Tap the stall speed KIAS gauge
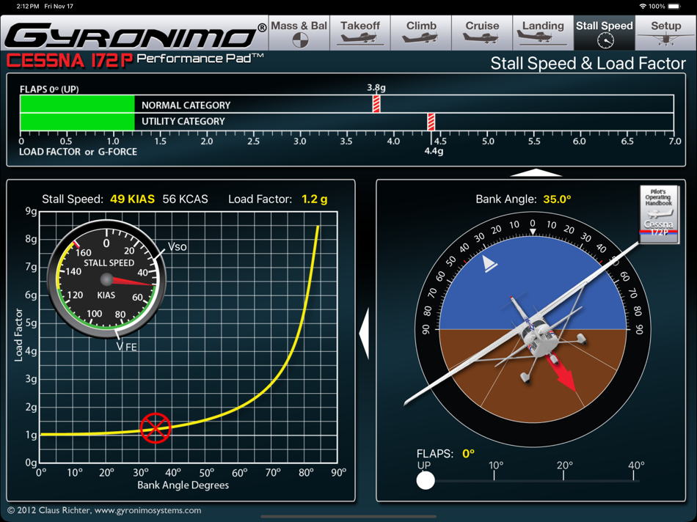Viewport: 697px width, 522px height. point(106,279)
